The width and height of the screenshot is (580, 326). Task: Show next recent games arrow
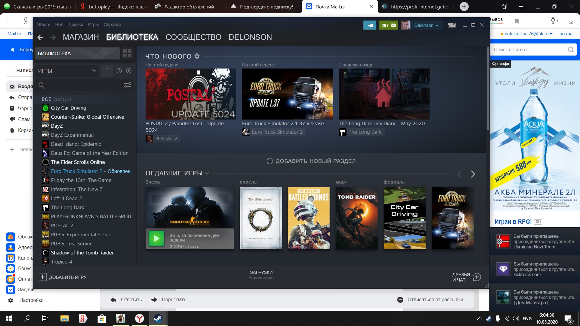pyautogui.click(x=473, y=174)
